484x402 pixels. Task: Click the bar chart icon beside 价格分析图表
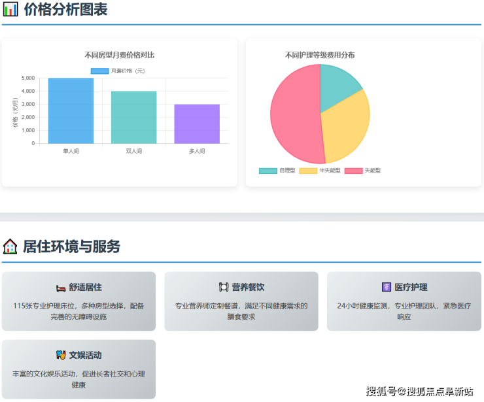click(x=10, y=10)
